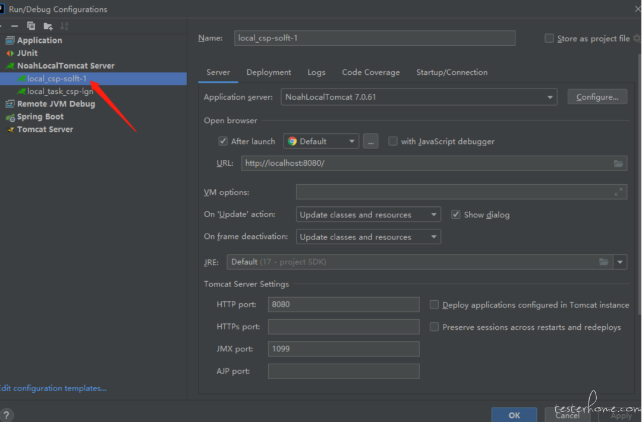Open the Default browser dropdown

pos(321,141)
